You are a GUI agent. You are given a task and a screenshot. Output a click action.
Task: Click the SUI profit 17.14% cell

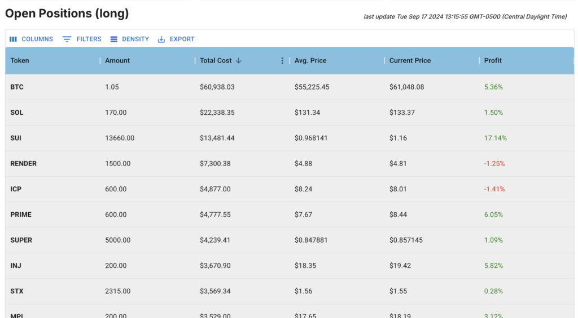(x=527, y=138)
